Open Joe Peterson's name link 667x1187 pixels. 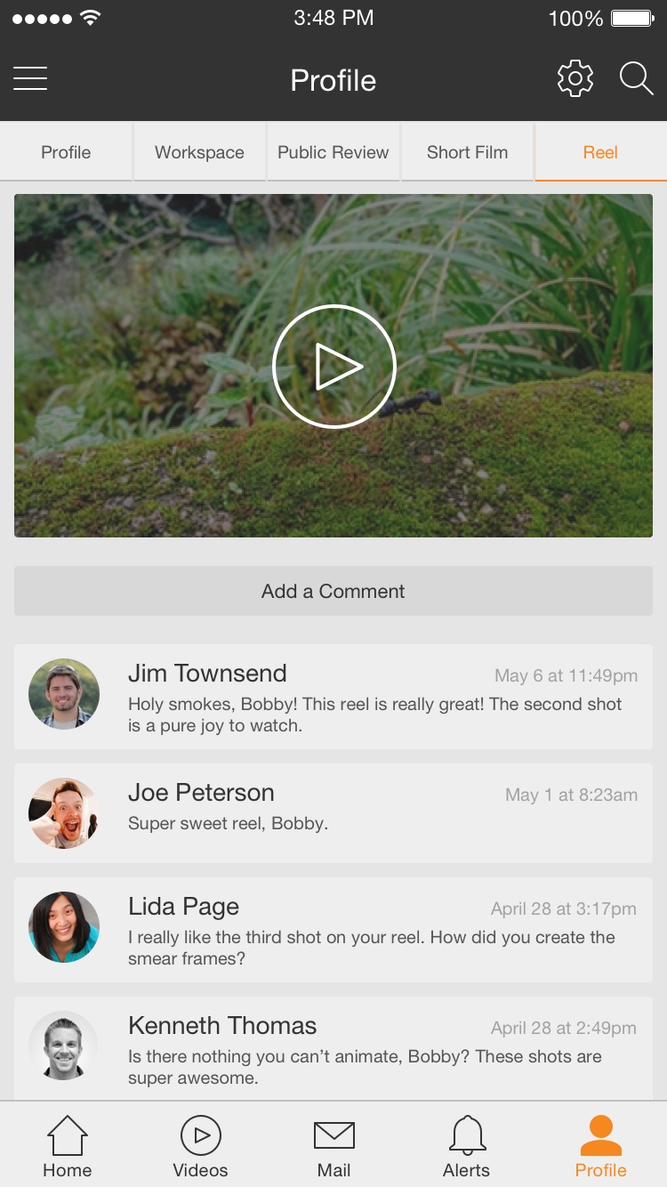click(x=201, y=792)
